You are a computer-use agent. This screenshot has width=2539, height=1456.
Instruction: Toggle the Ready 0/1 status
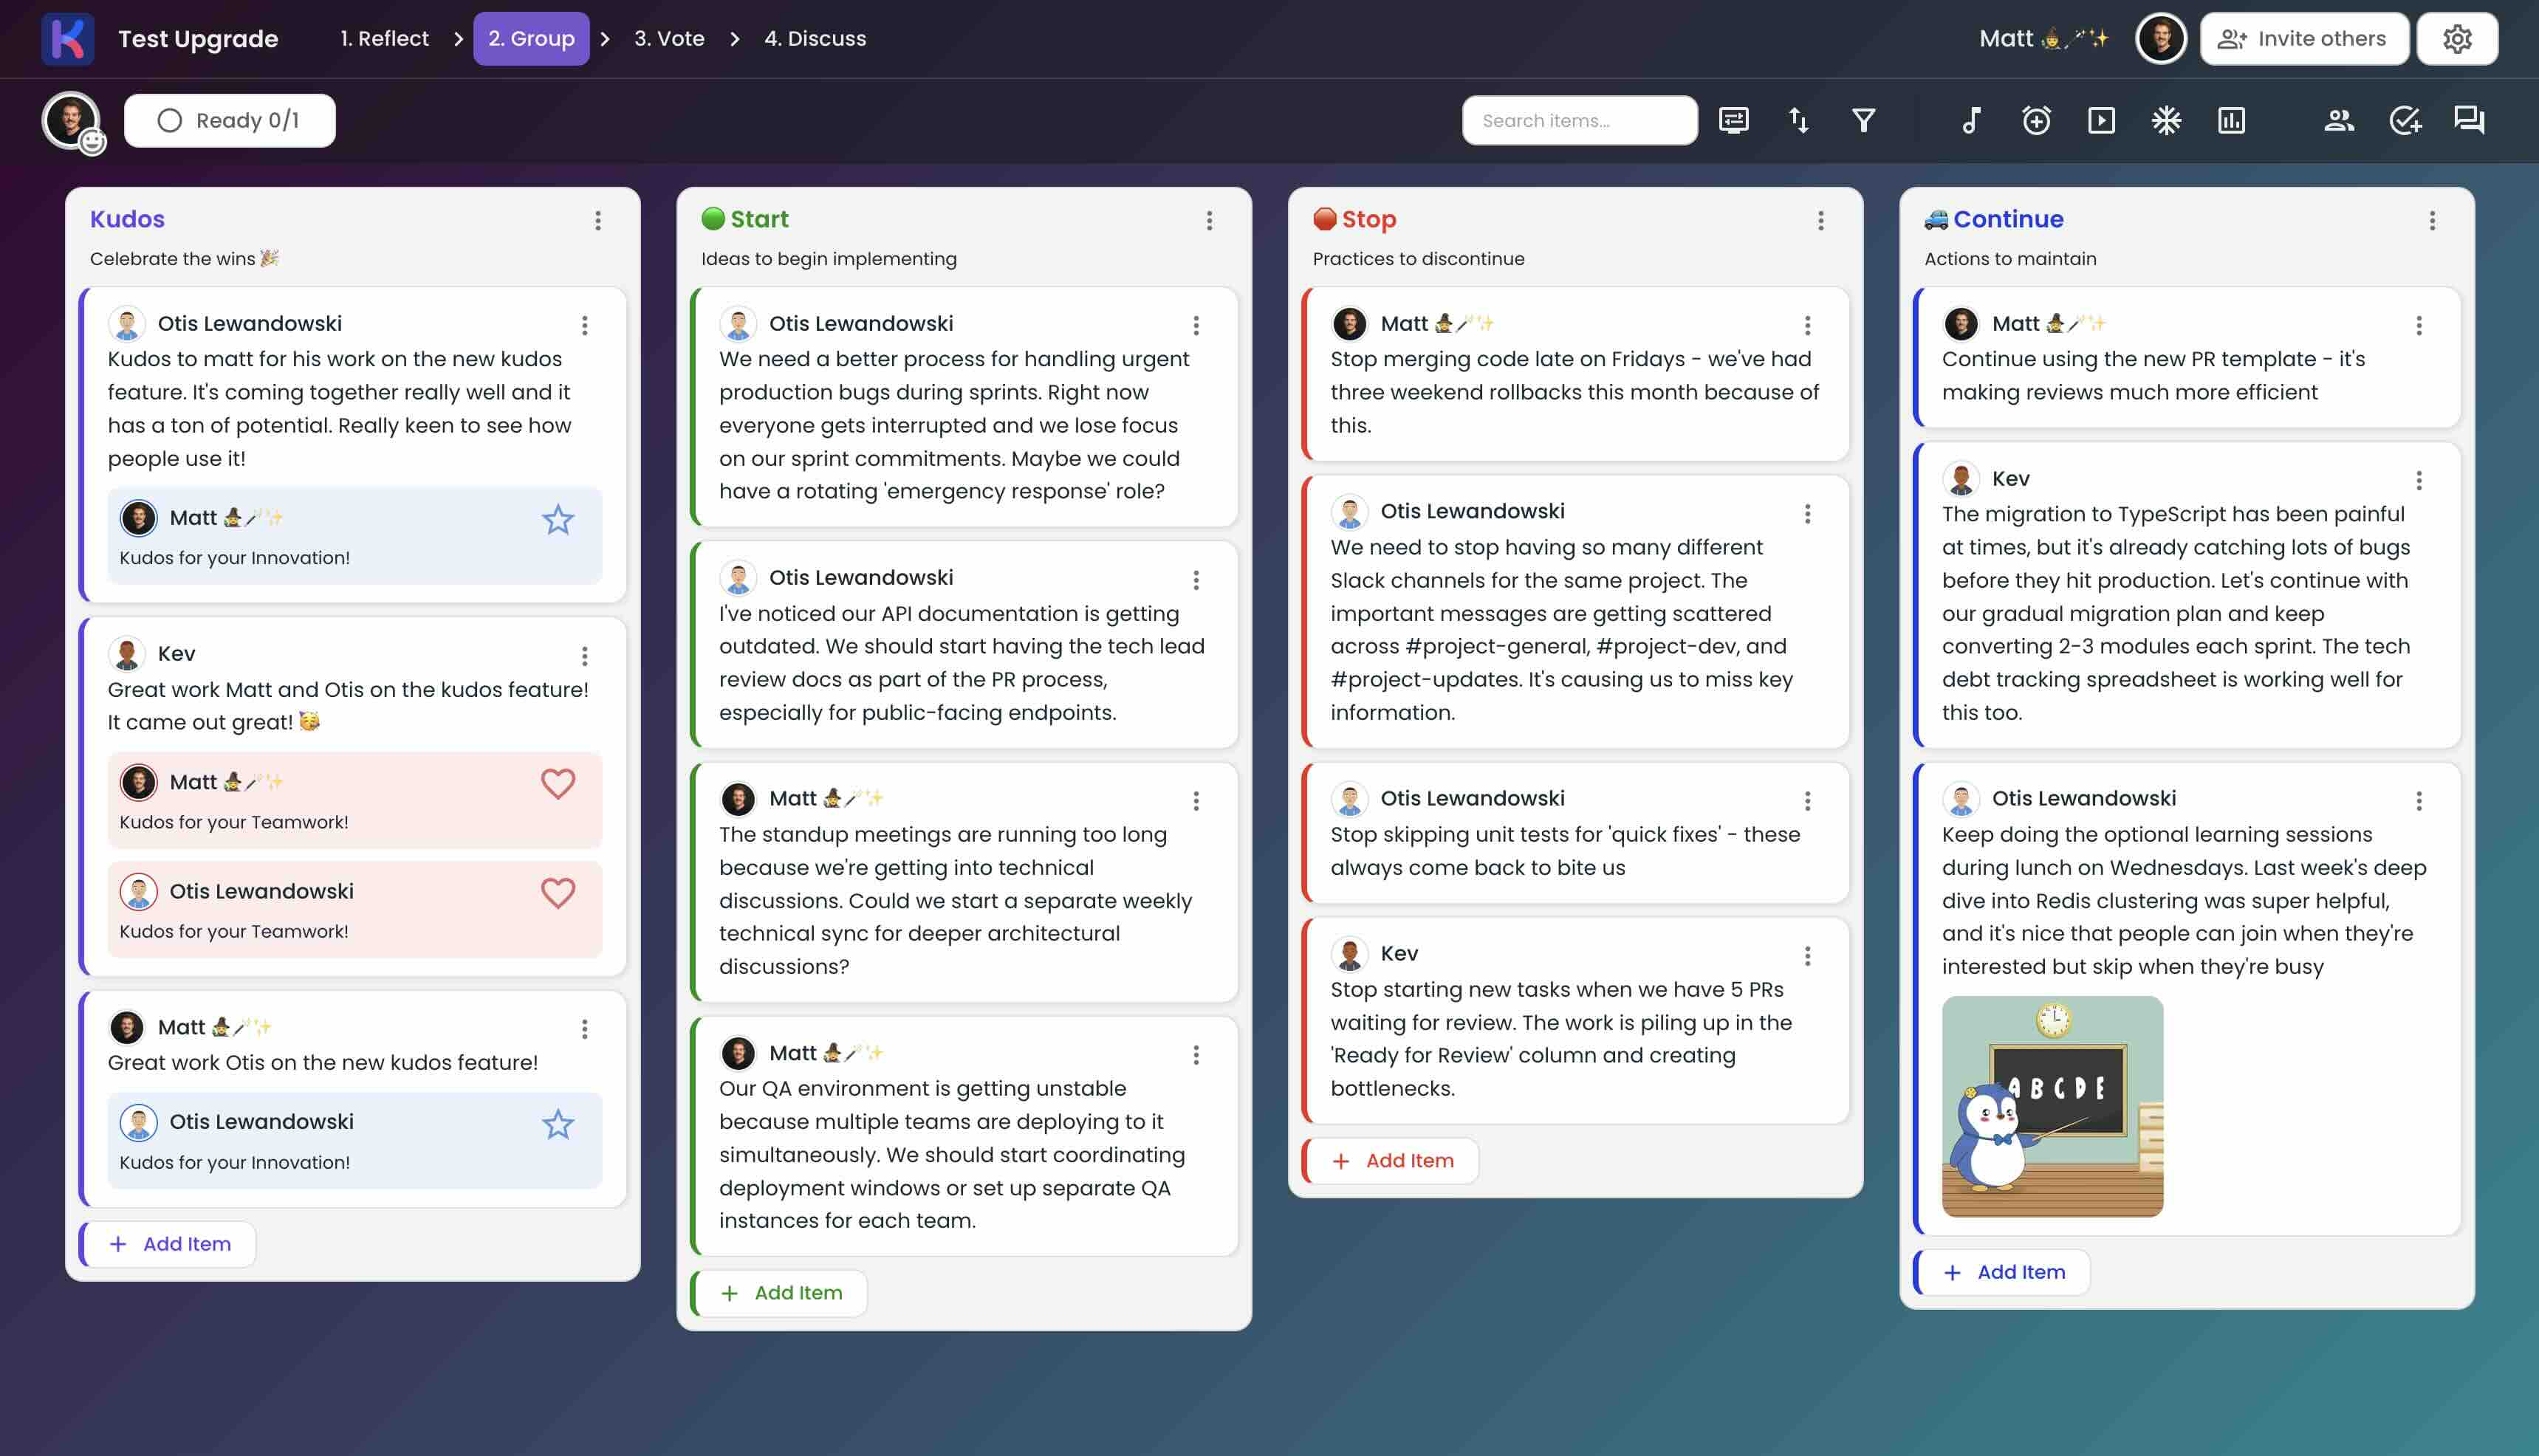[229, 121]
